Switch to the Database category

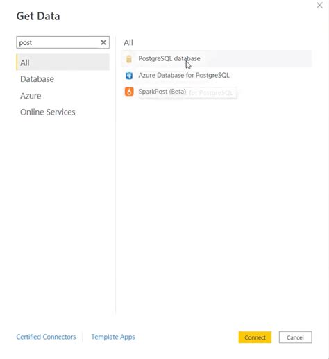(37, 79)
